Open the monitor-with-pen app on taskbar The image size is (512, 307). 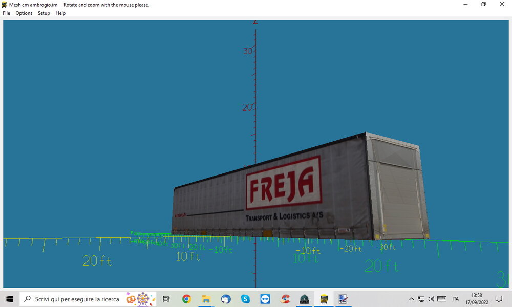click(x=343, y=299)
